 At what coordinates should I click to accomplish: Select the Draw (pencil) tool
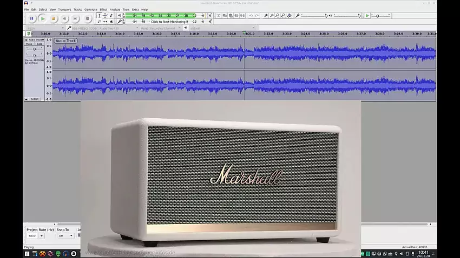pyautogui.click(x=111, y=16)
